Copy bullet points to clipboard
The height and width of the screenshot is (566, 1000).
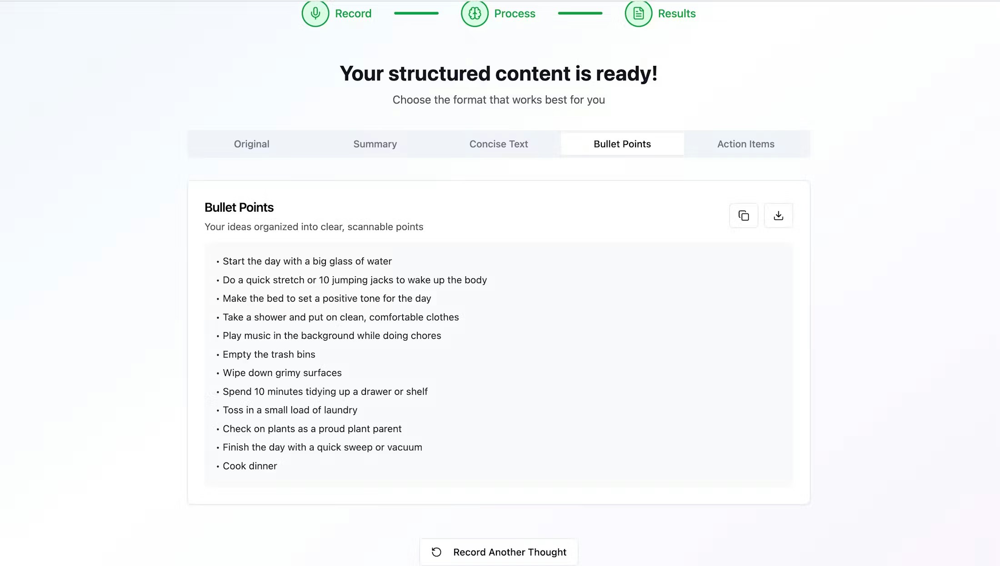[744, 215]
